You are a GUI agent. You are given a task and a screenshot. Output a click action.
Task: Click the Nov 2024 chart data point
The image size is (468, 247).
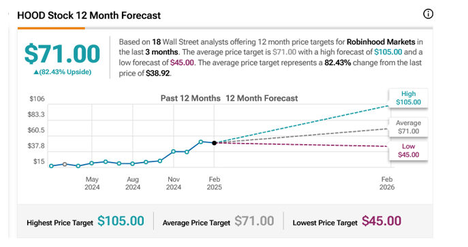[174, 151]
